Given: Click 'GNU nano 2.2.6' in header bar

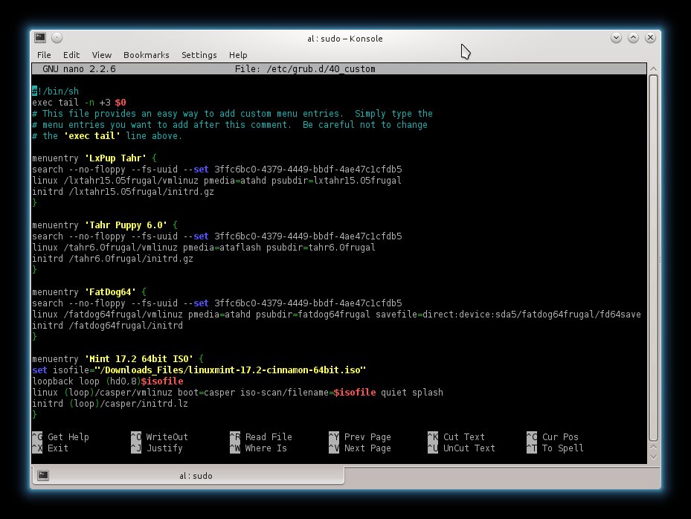Looking at the screenshot, I should [79, 68].
